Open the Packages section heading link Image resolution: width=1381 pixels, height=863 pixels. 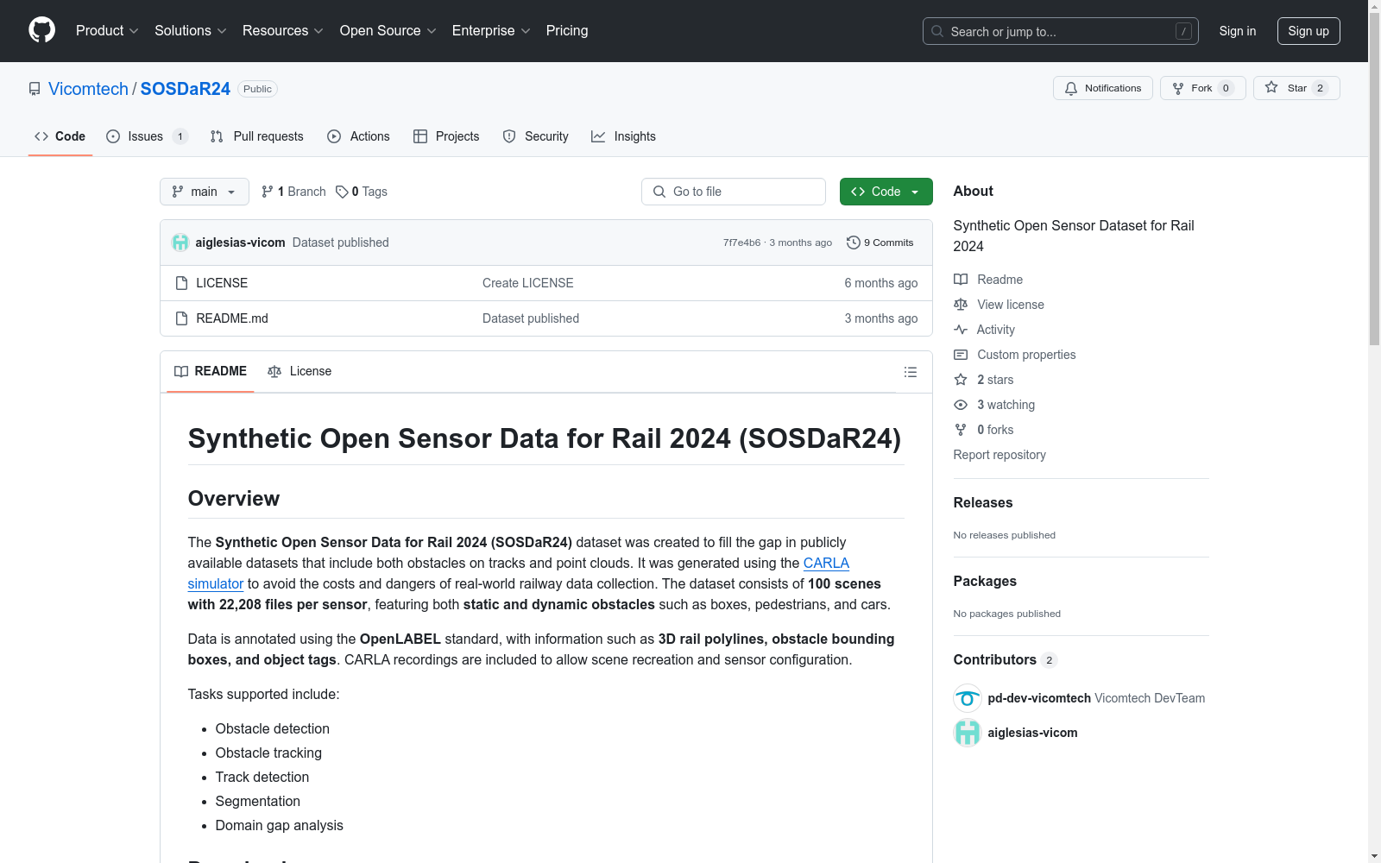tap(985, 582)
